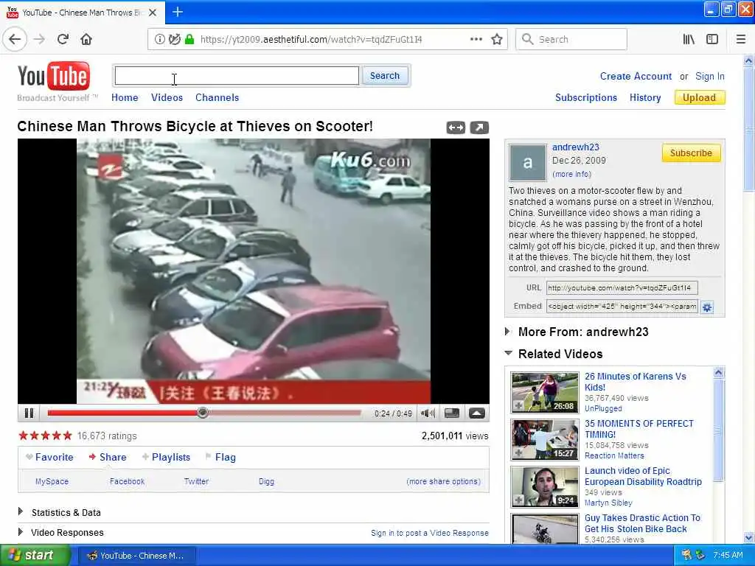Open the Videos navigation link

[167, 97]
